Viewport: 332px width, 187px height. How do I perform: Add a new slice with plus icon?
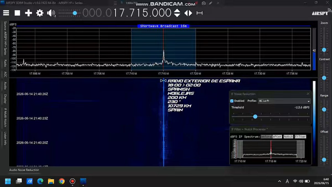click(28, 13)
